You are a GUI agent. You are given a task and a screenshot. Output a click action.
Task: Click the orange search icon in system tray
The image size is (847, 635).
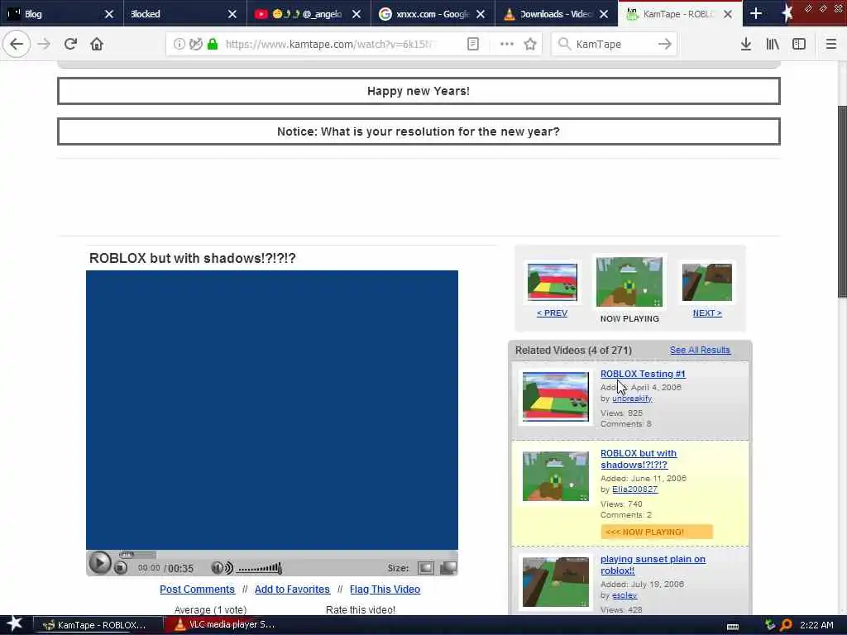[x=786, y=625]
